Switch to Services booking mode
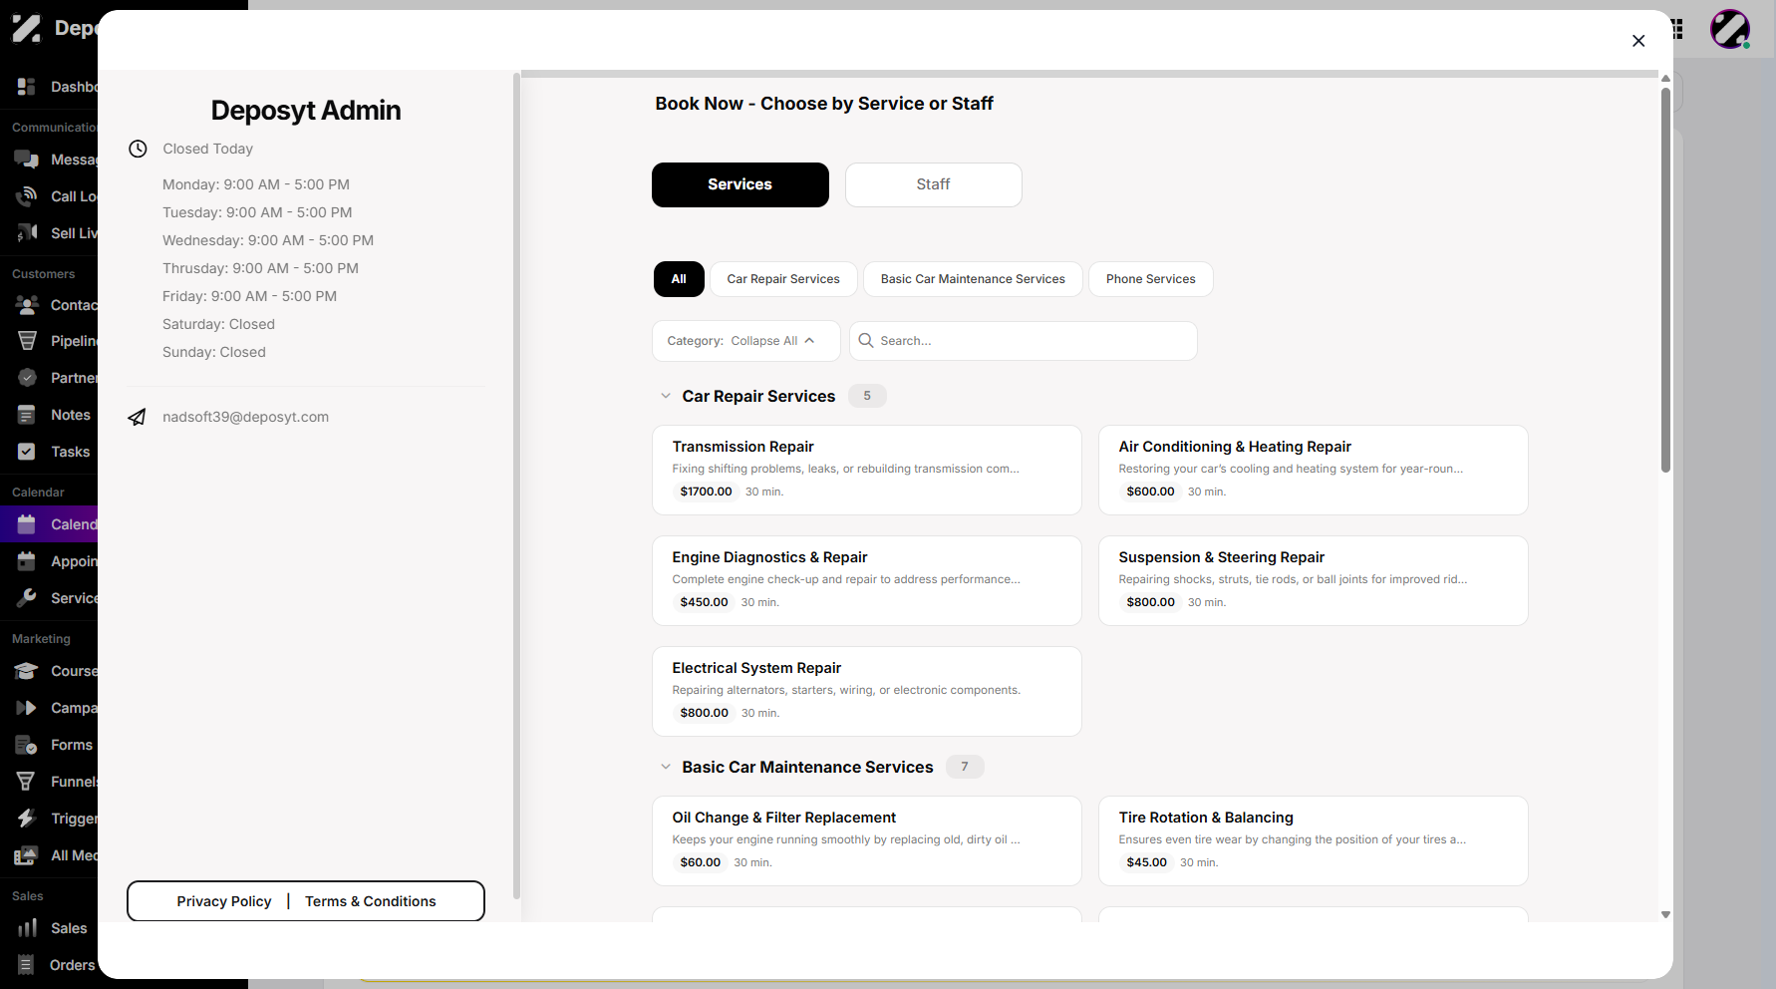The height and width of the screenshot is (989, 1776). click(740, 184)
